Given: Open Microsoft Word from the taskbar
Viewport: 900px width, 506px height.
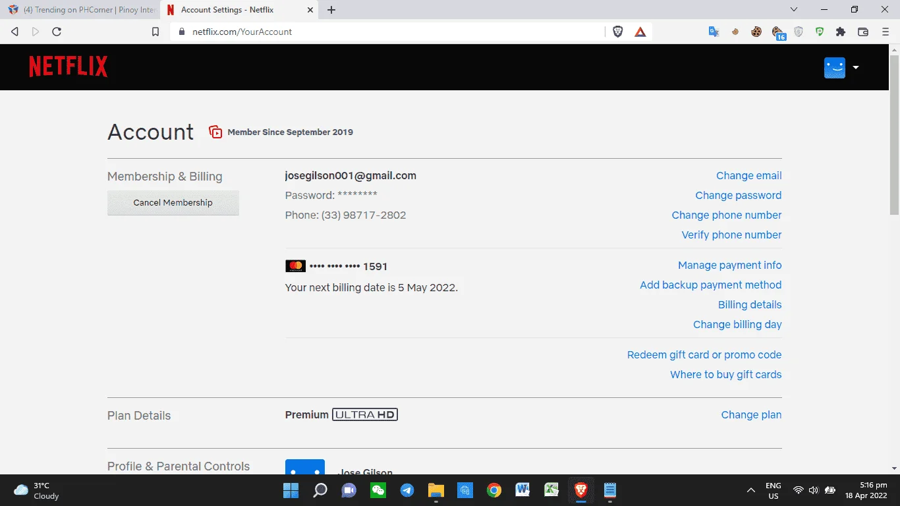Looking at the screenshot, I should click(x=523, y=490).
